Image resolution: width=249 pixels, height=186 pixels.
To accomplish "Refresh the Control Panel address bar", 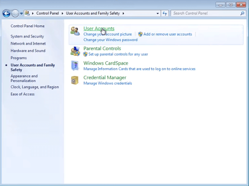I will pyautogui.click(x=165, y=13).
